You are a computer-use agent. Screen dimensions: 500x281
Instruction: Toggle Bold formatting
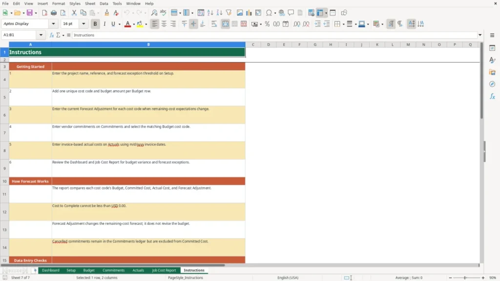(x=95, y=24)
